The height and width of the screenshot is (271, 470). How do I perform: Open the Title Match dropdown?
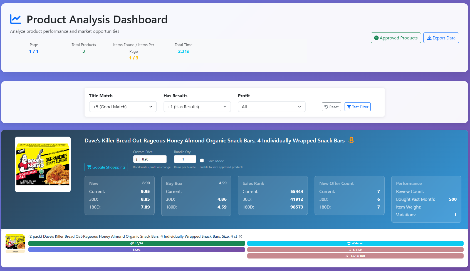[122, 107]
